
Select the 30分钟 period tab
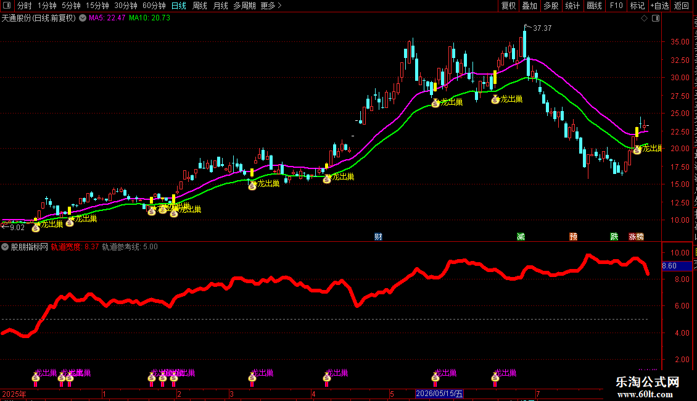coord(126,6)
